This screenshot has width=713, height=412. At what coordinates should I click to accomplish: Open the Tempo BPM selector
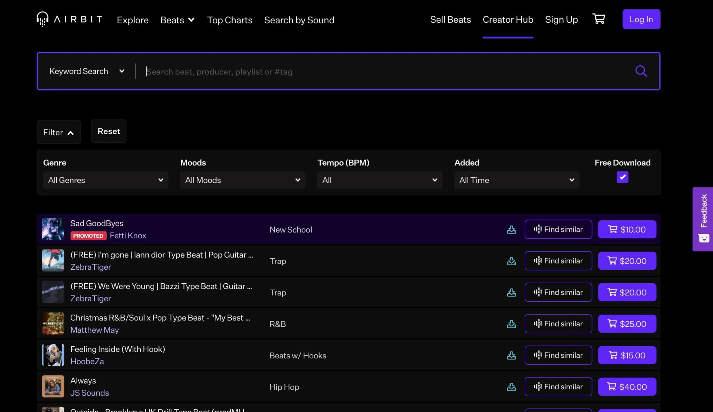click(x=379, y=180)
